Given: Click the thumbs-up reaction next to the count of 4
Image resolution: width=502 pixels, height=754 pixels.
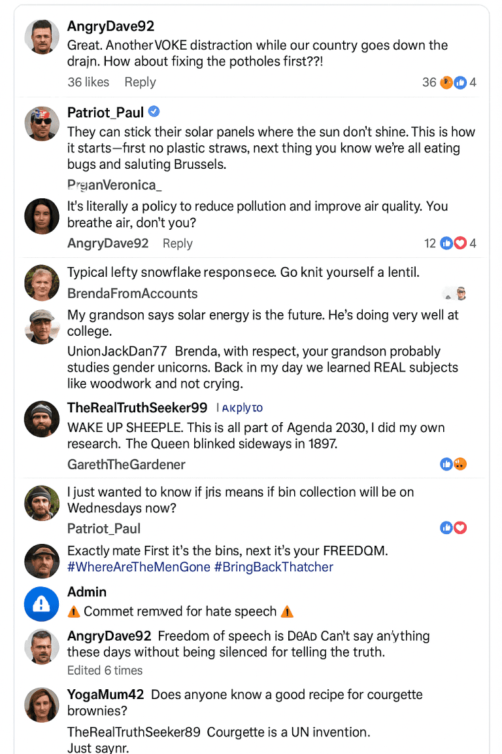Looking at the screenshot, I should pos(460,82).
